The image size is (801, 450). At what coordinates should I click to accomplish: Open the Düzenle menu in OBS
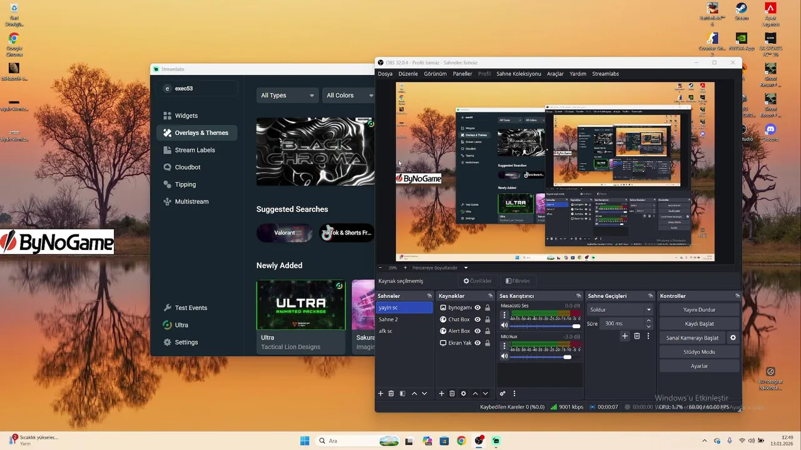(408, 74)
